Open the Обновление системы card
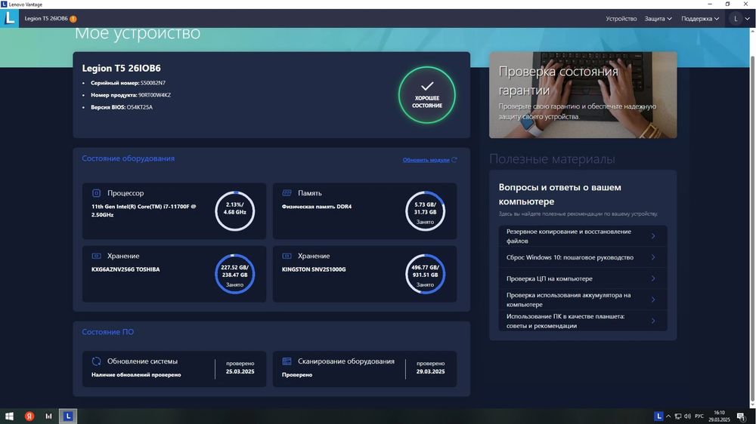The width and height of the screenshot is (756, 424). pyautogui.click(x=174, y=369)
